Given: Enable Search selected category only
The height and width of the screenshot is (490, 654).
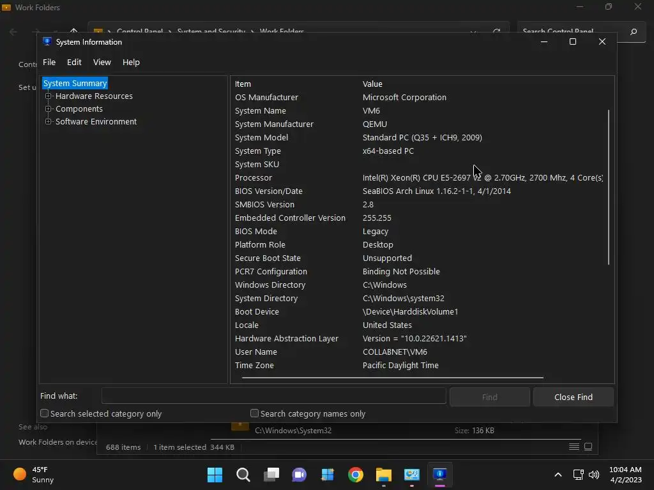Looking at the screenshot, I should coord(44,413).
